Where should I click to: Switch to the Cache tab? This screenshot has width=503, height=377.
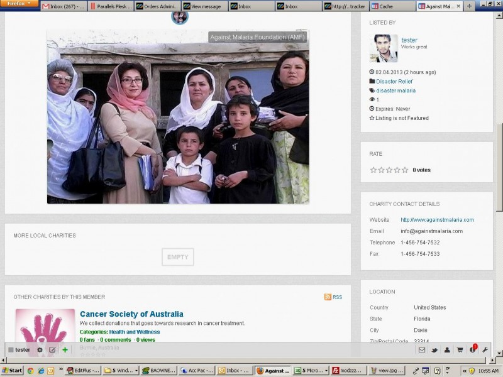click(392, 6)
